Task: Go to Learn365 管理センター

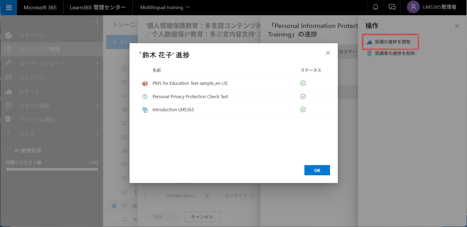Action: click(x=98, y=7)
